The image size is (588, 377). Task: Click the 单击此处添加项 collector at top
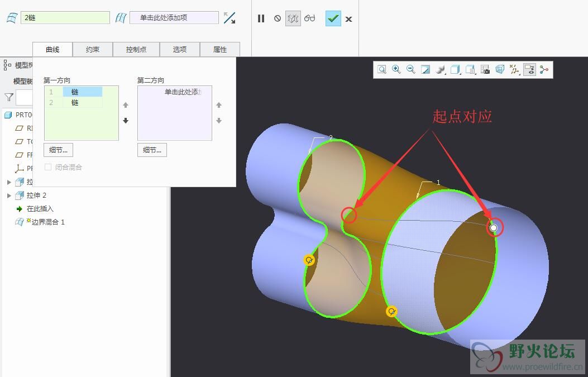coord(174,18)
